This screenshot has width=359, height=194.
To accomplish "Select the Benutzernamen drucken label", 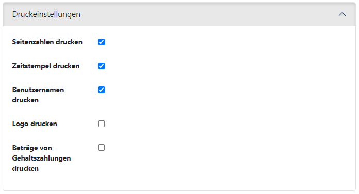I will tap(38, 95).
